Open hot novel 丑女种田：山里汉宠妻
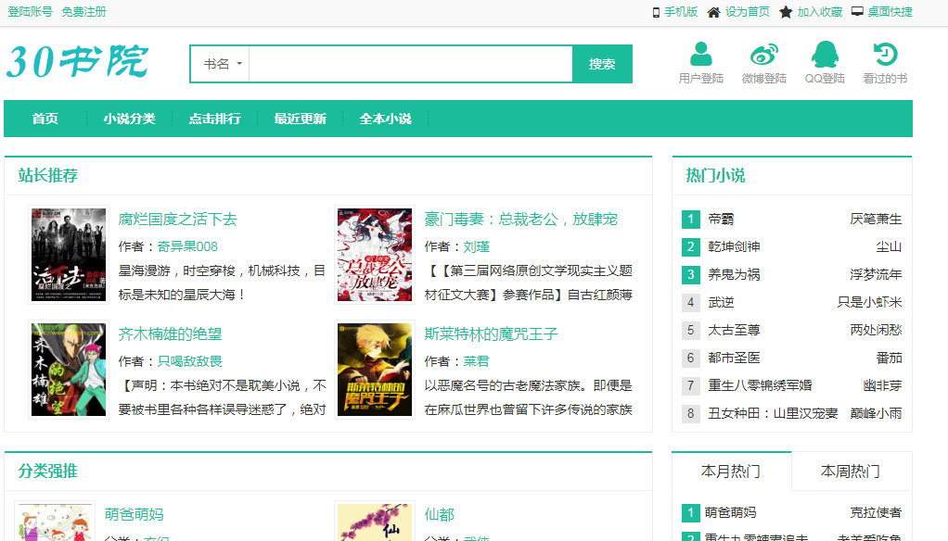The height and width of the screenshot is (541, 948). click(x=773, y=413)
